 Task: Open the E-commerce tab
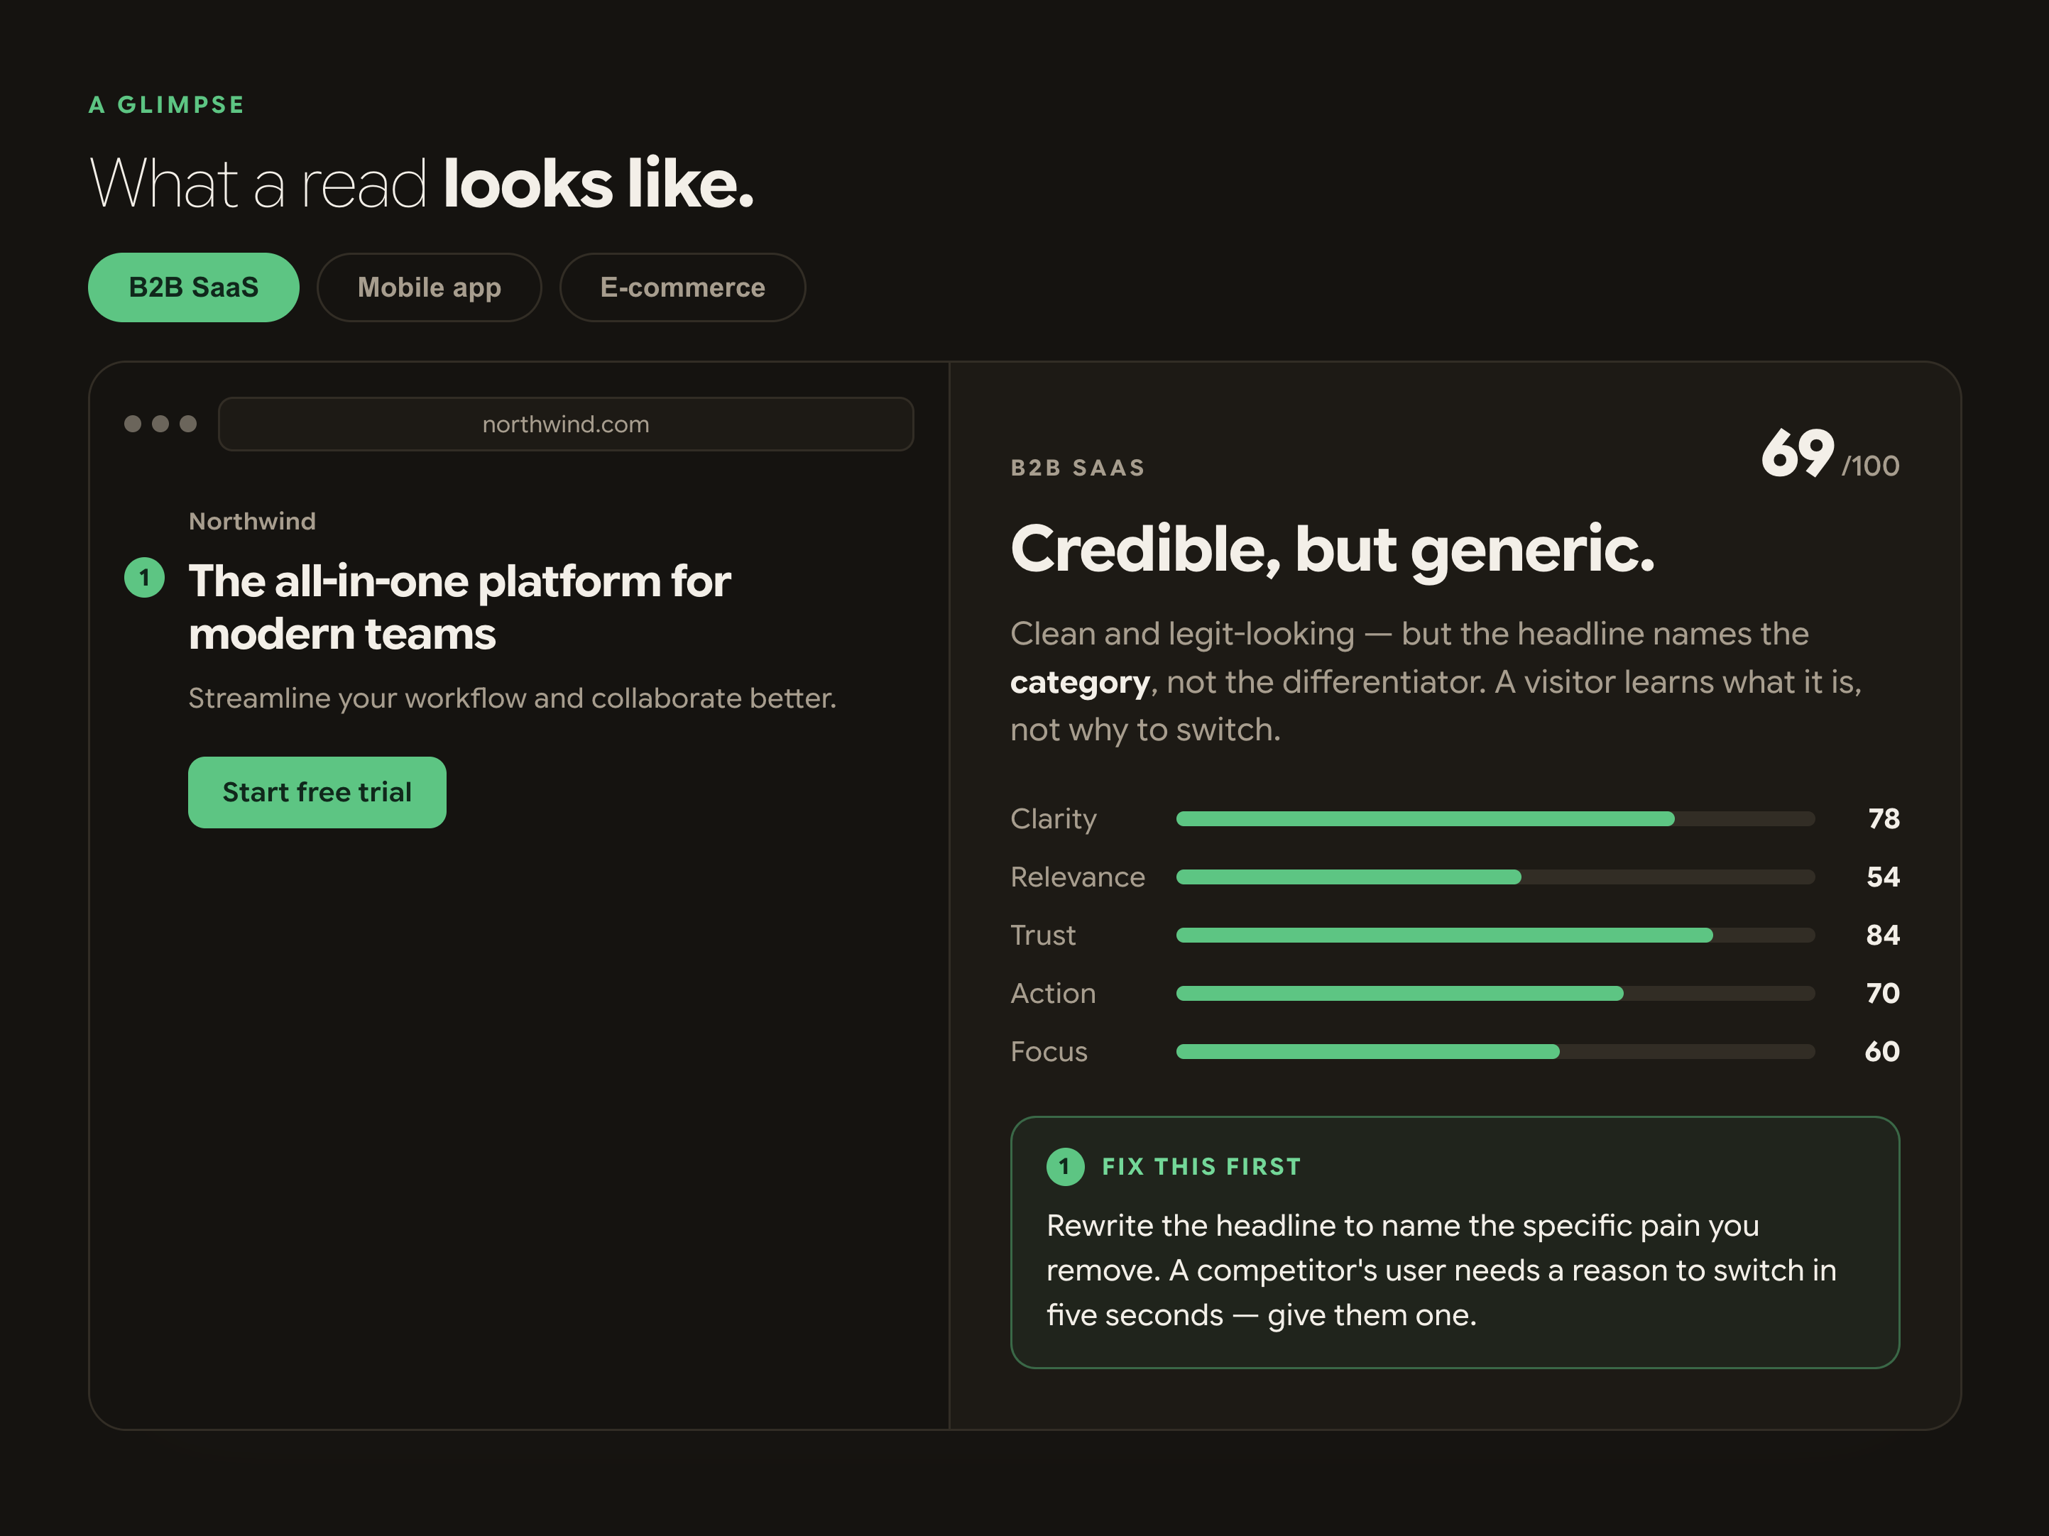(x=683, y=287)
